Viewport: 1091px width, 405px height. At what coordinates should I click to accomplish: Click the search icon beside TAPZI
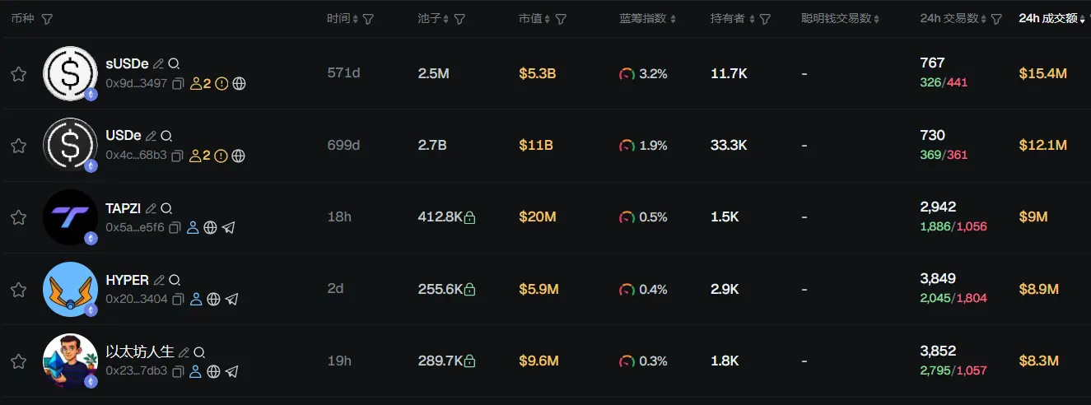(x=167, y=208)
